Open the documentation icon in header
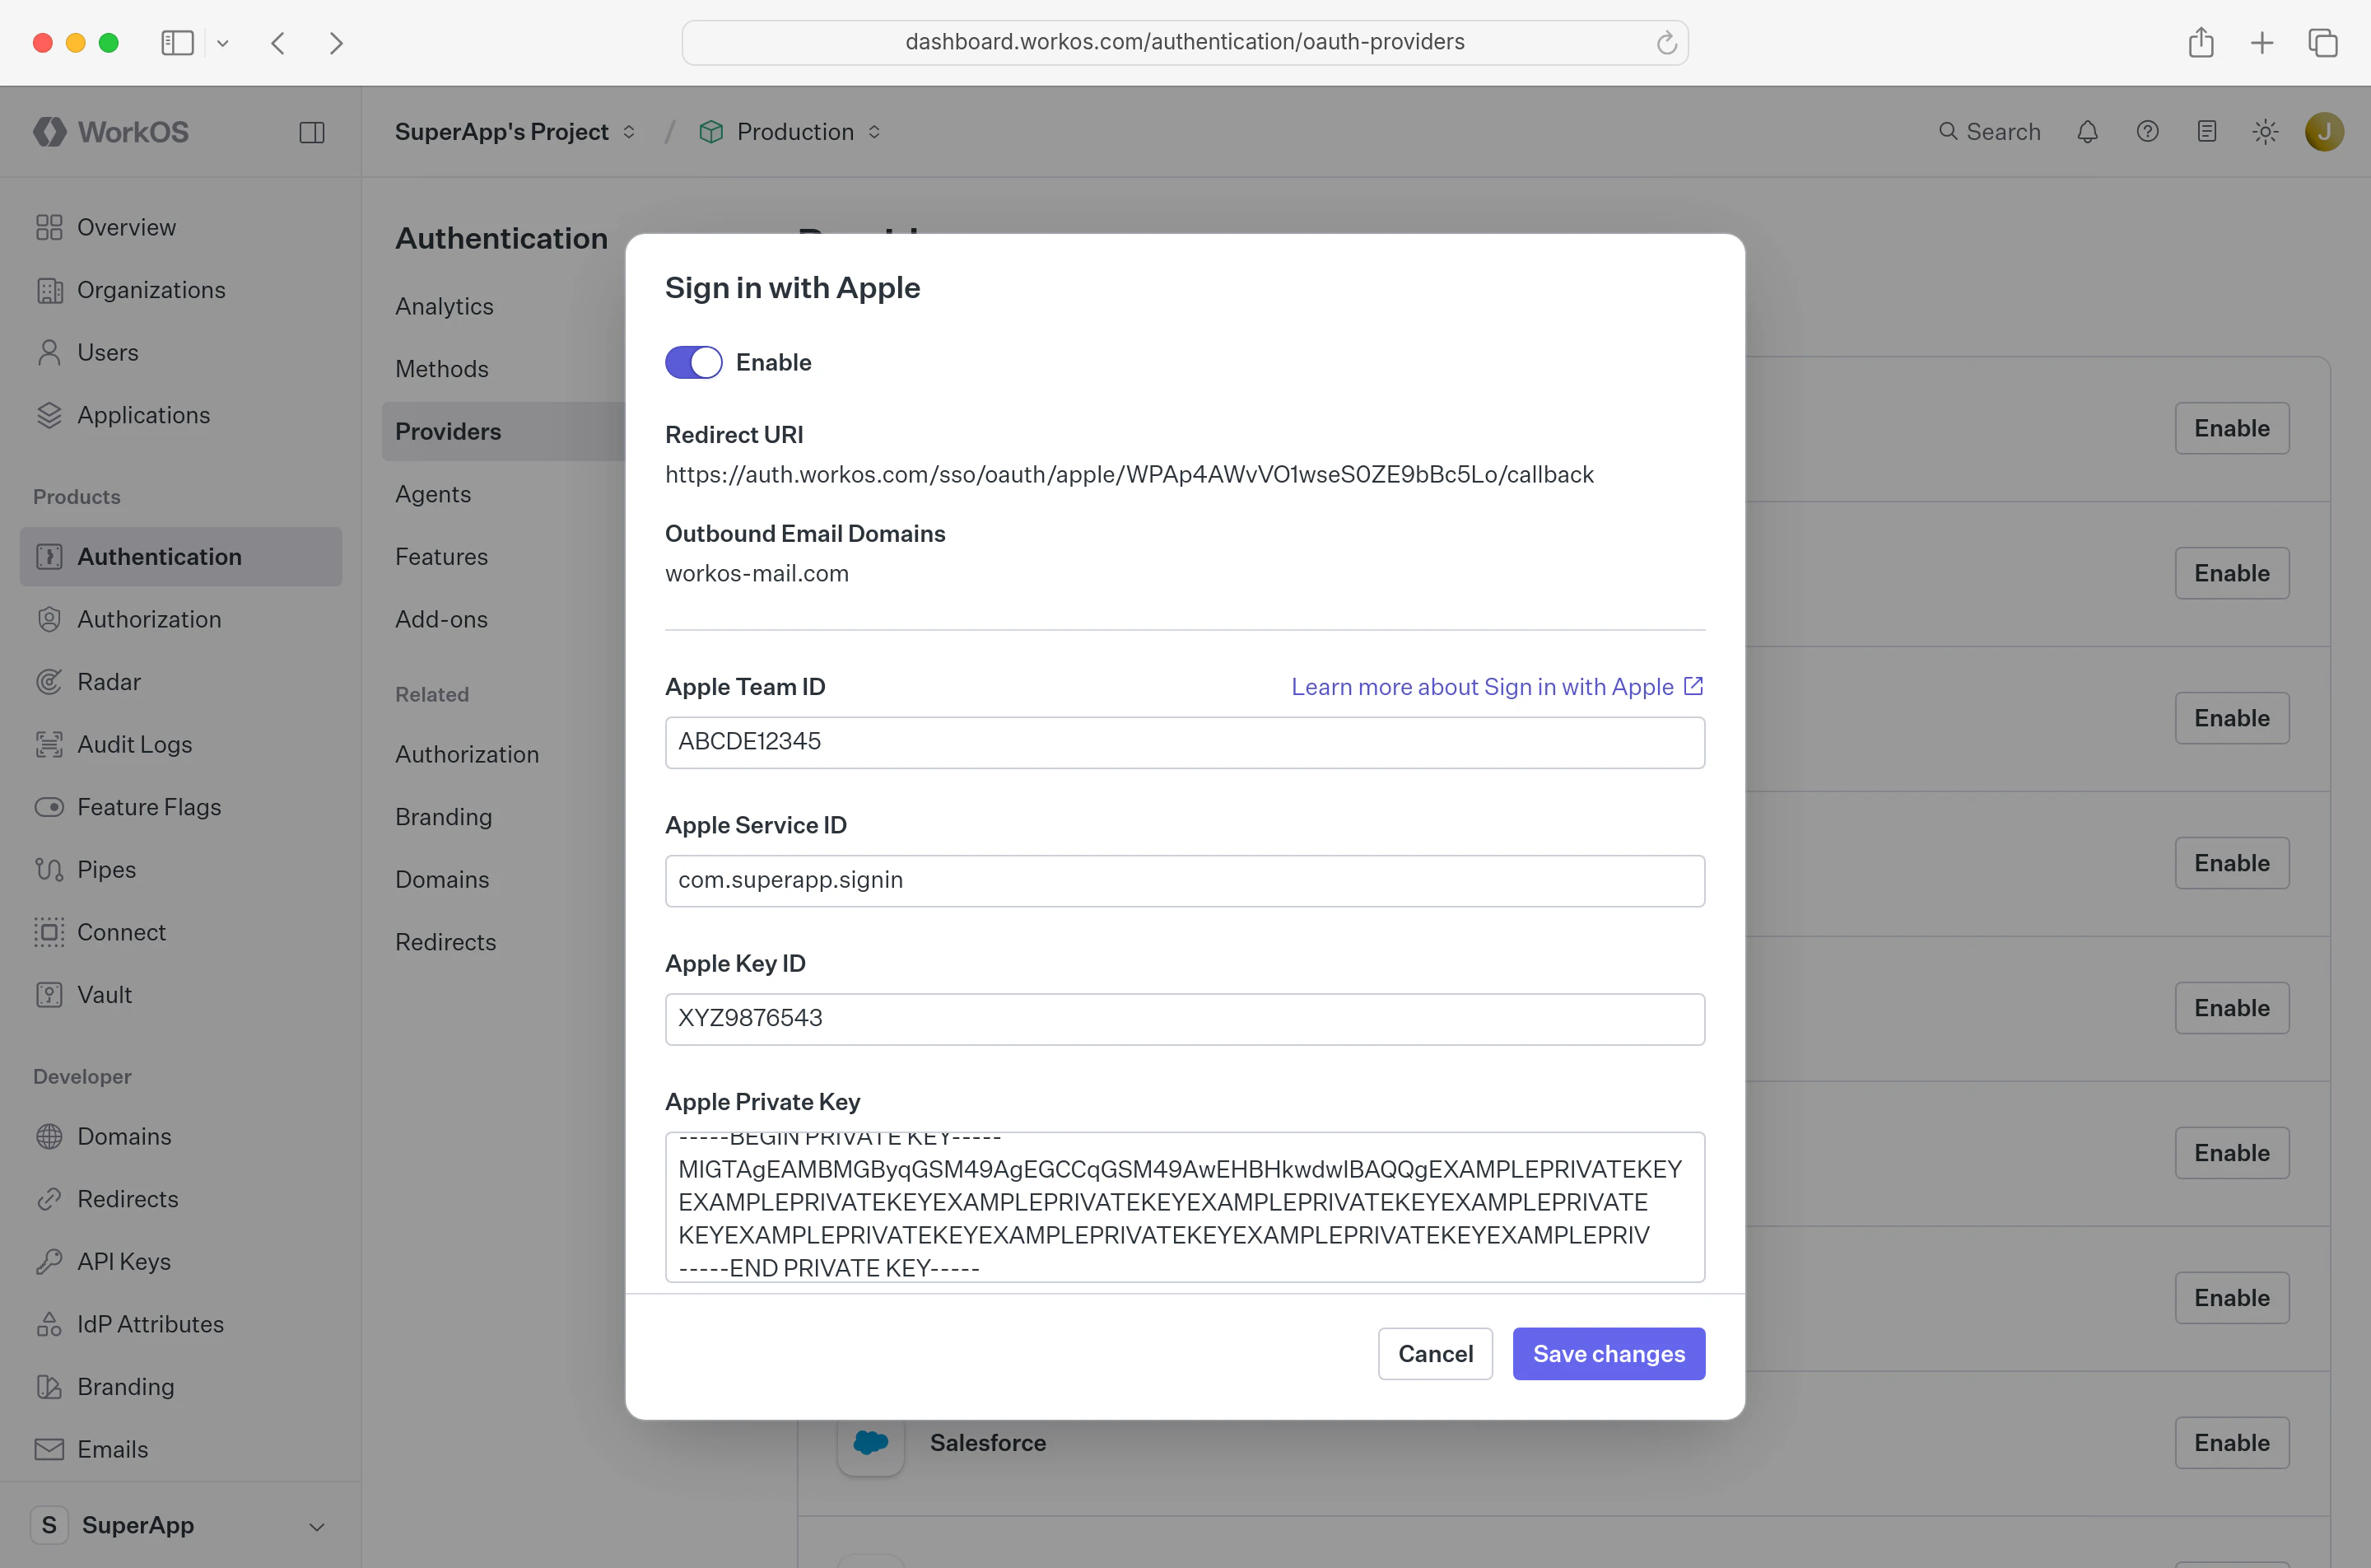The width and height of the screenshot is (2371, 1568). (x=2207, y=132)
